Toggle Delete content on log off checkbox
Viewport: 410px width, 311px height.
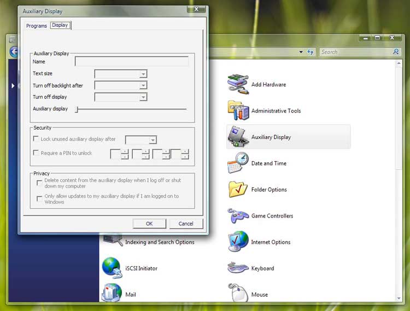pyautogui.click(x=39, y=183)
